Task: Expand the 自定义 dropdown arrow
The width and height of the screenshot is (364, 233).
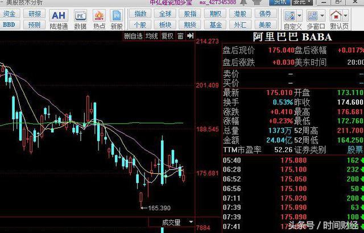Action: pyautogui.click(x=299, y=16)
